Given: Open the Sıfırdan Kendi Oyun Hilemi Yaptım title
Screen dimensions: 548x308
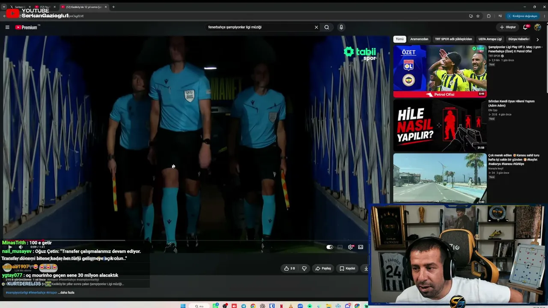Looking at the screenshot, I should (512, 104).
